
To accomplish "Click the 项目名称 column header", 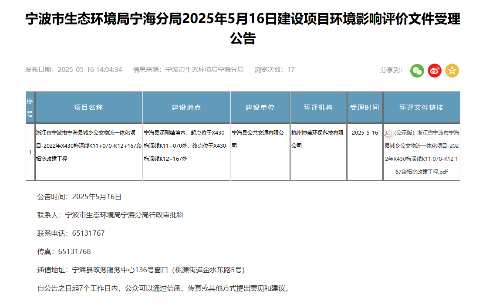I will (x=88, y=107).
